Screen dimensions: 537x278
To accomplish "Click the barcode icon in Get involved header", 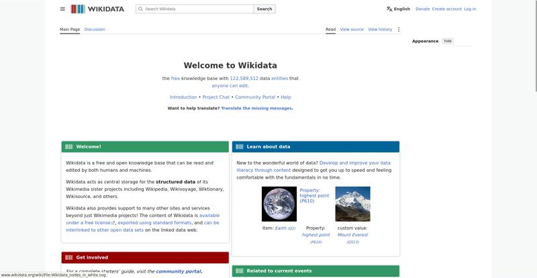I will click(69, 257).
